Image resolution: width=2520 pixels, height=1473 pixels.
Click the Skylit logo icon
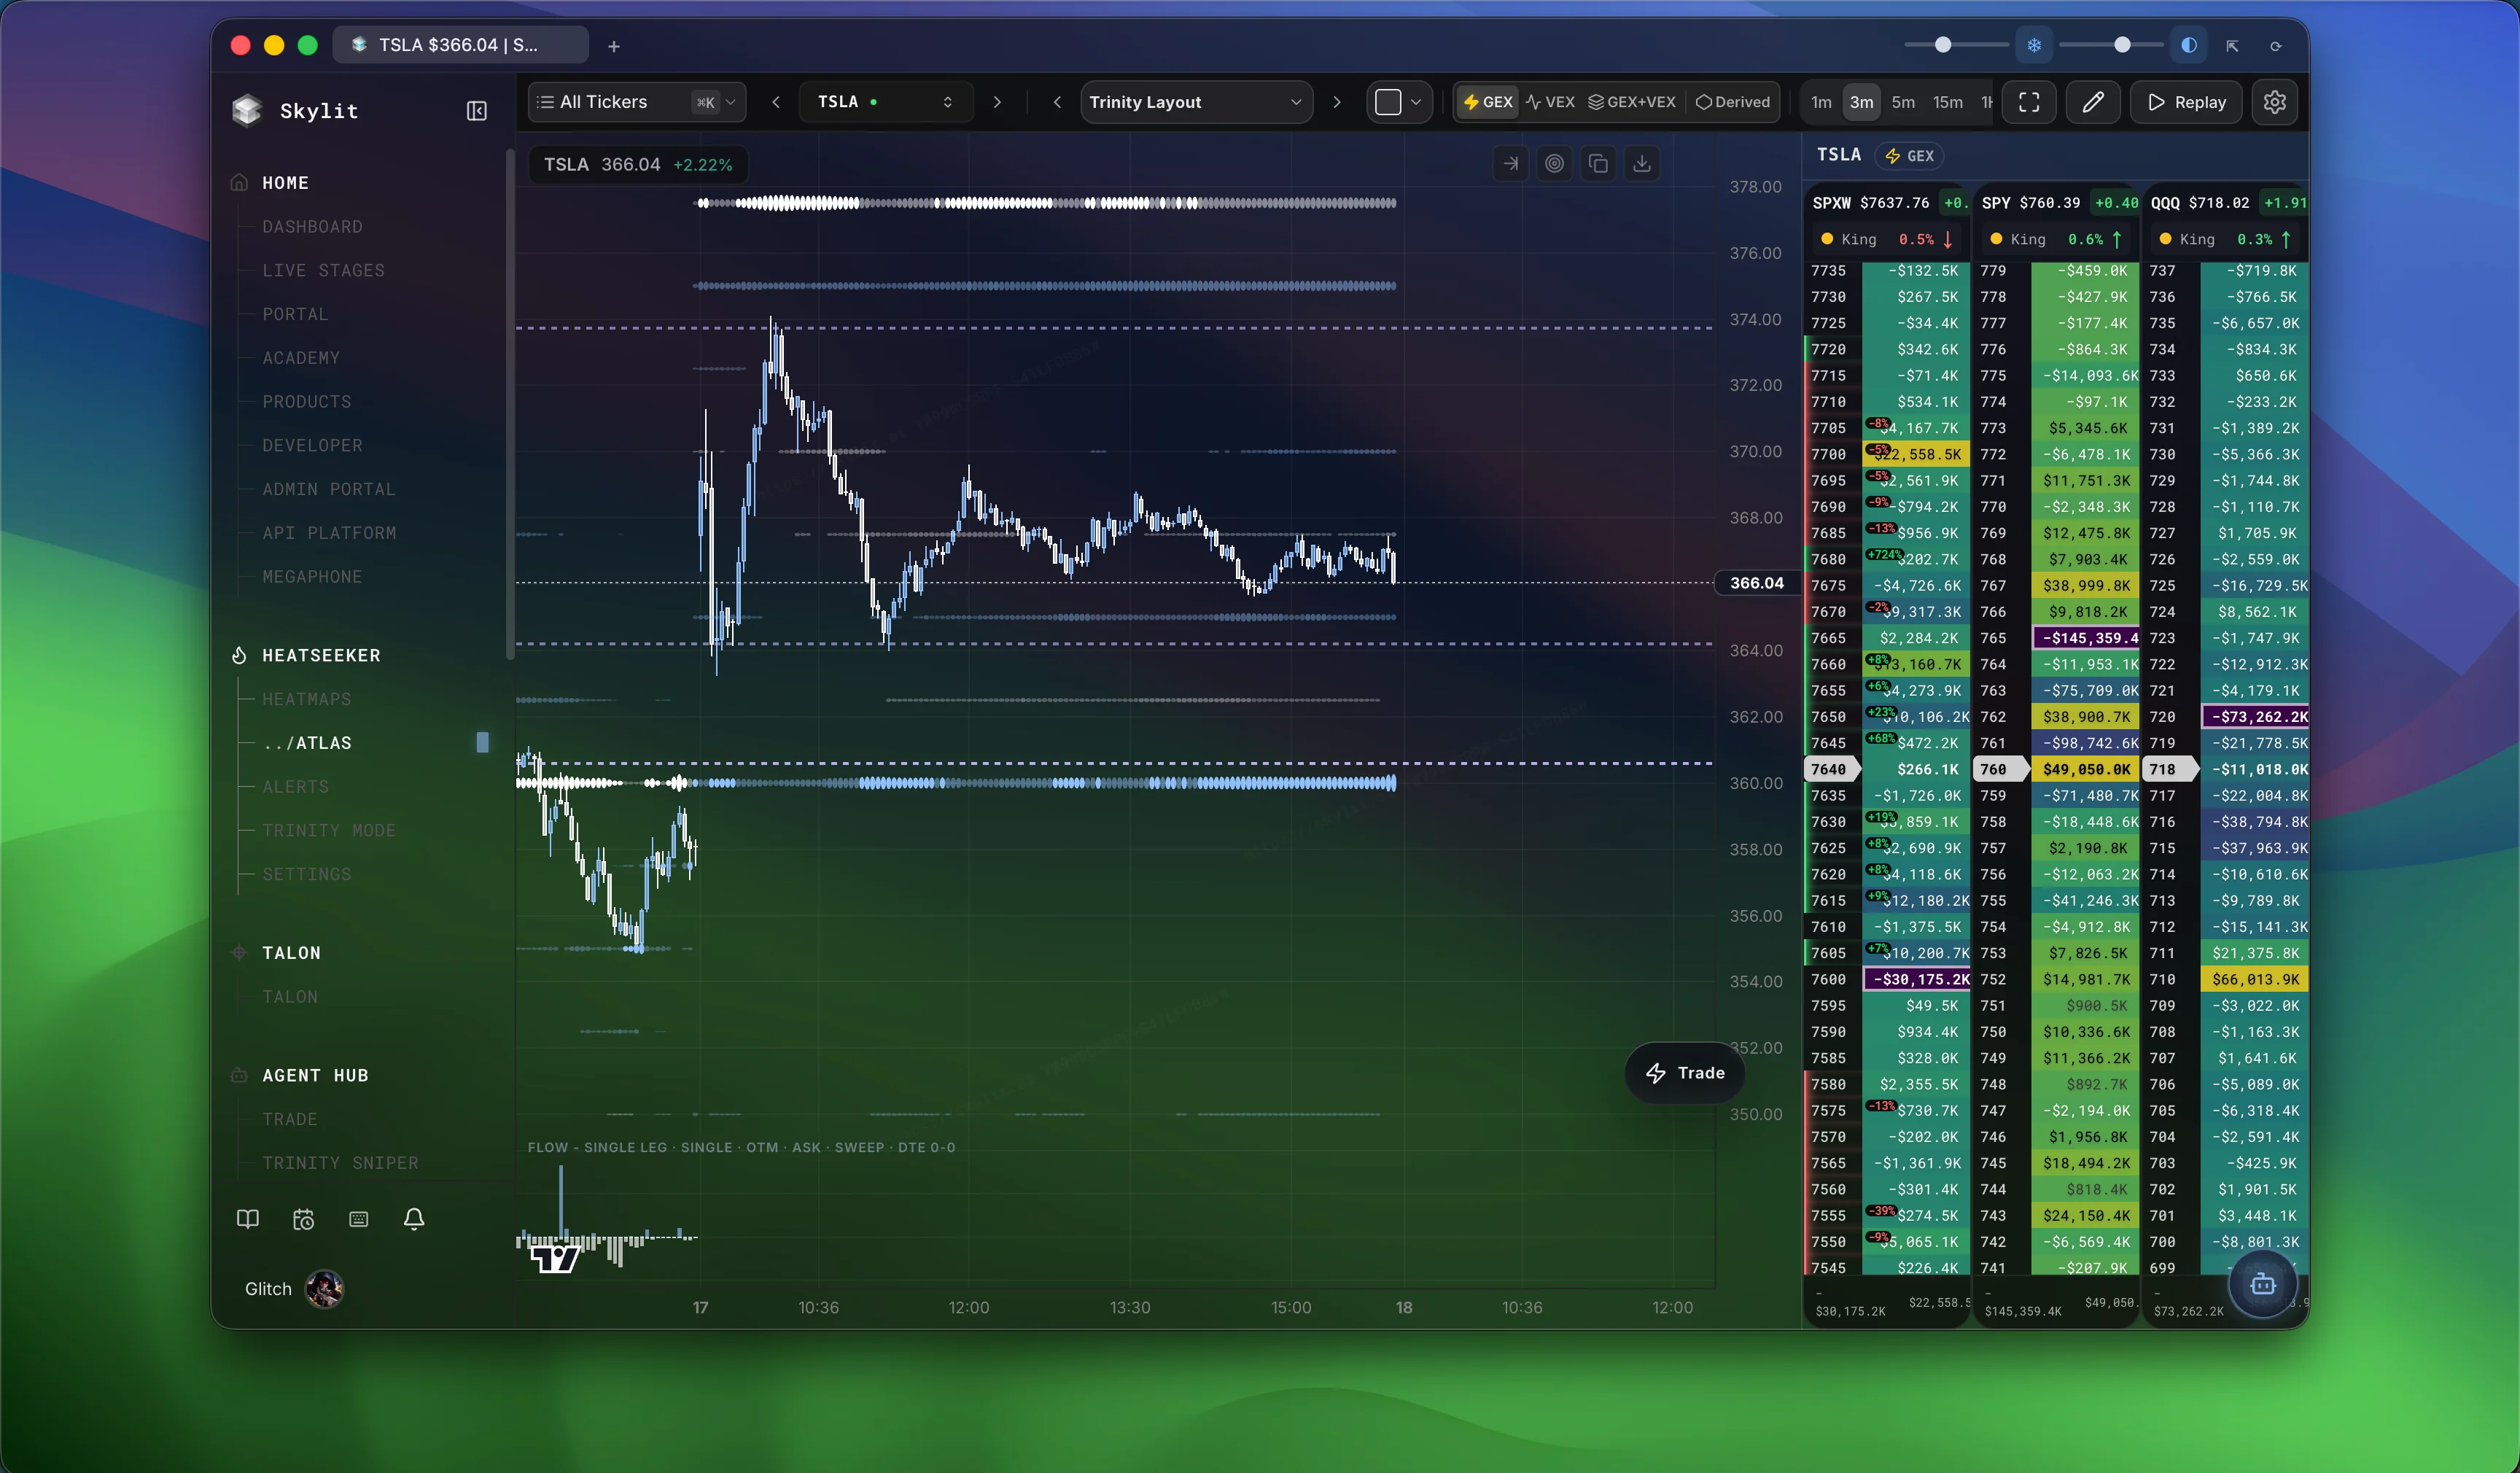click(246, 111)
